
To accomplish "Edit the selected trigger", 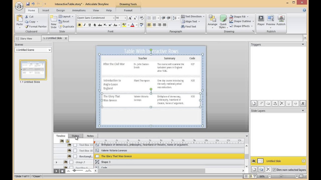I will tap(261, 103).
